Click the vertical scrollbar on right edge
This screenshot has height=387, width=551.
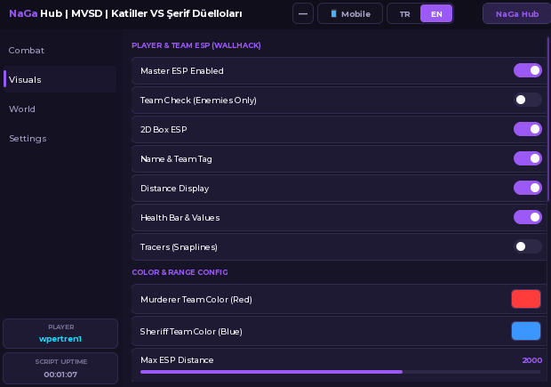[548, 119]
